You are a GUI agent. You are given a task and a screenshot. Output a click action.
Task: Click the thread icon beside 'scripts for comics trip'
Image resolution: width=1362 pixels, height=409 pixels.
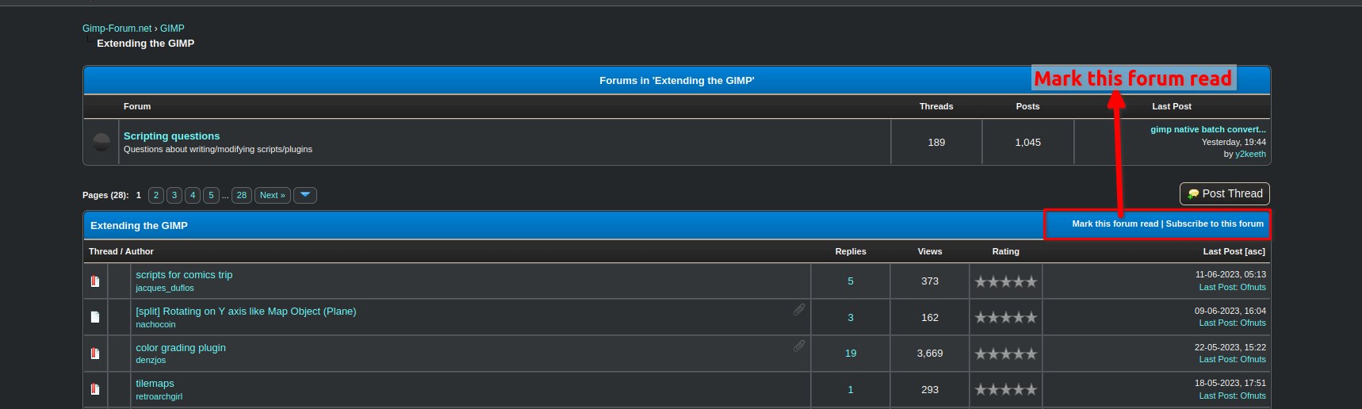tap(95, 281)
